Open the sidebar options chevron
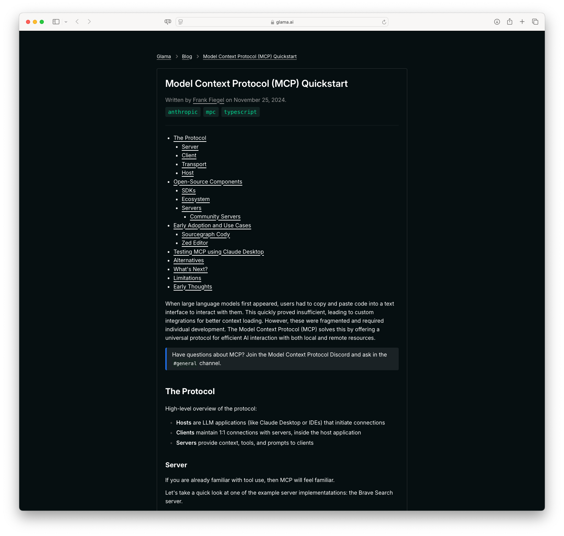 [x=66, y=22]
